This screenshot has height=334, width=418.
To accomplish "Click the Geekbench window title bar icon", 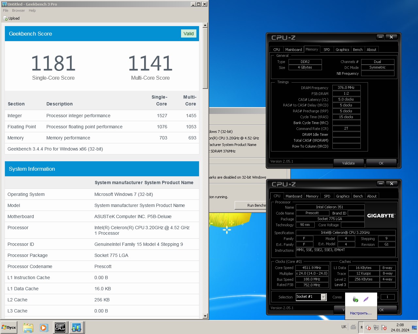I will 5,4.
